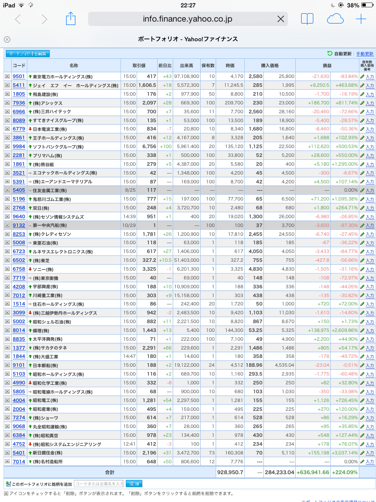Click 入力 link for サカタのタネ row
This screenshot has width=376, height=502.
[370, 348]
